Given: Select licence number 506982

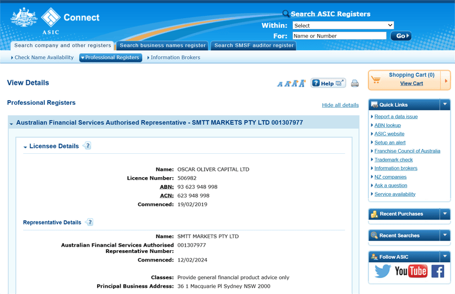Looking at the screenshot, I should click(x=187, y=178).
